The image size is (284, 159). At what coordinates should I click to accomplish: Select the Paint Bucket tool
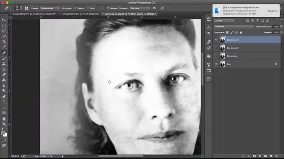pos(4,80)
